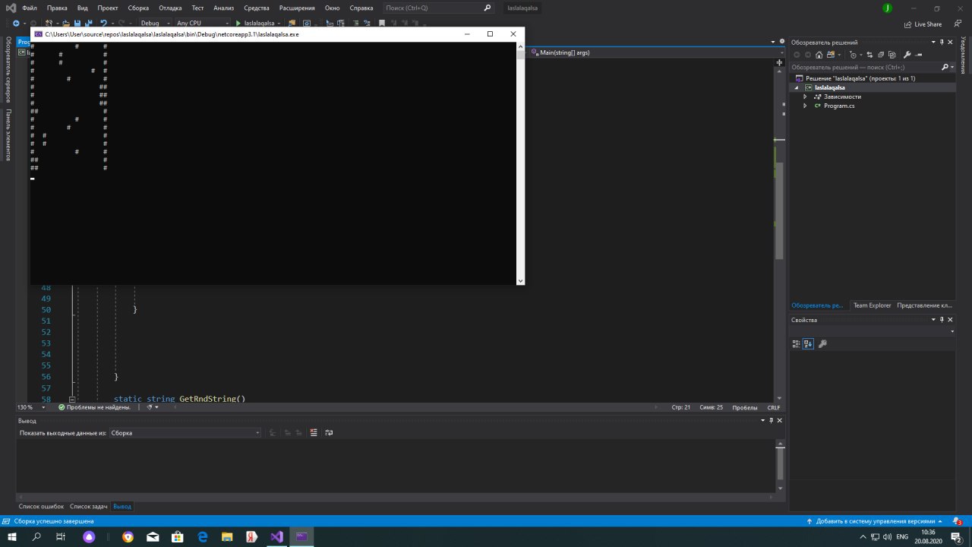The image size is (972, 547).
Task: Open the Правка menu
Action: [x=57, y=8]
